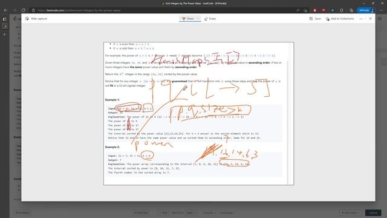The image size is (387, 218).
Task: Expand the Console panel on LeetCode
Action: (209, 213)
